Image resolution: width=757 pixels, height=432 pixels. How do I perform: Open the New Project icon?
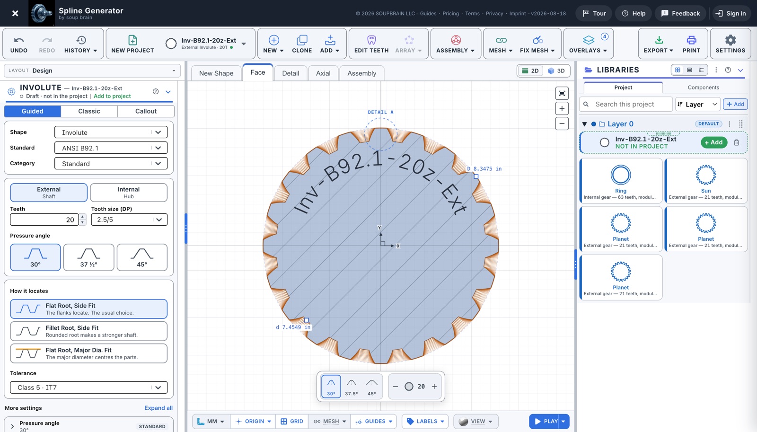(132, 44)
